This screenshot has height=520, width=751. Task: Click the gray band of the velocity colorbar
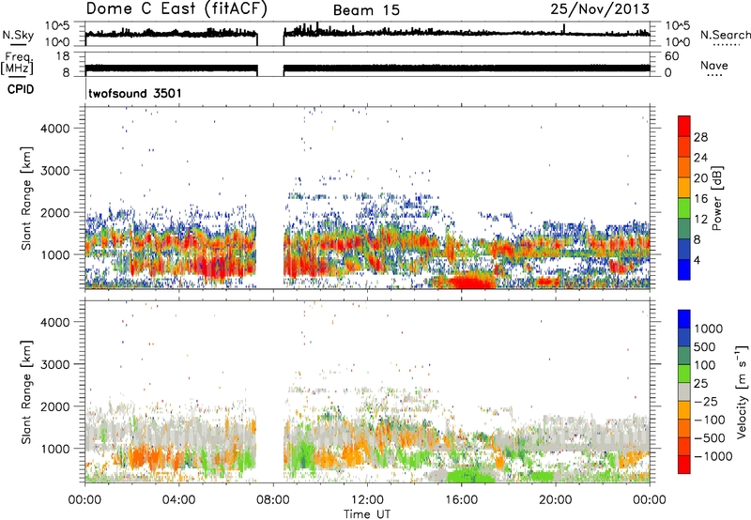[684, 392]
